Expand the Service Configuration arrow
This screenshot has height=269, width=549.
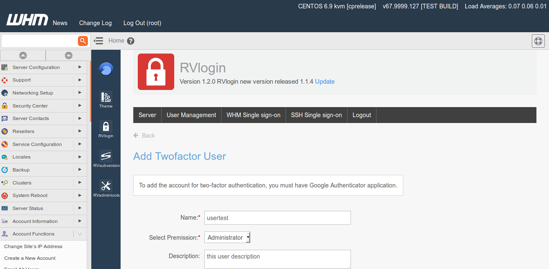(80, 144)
